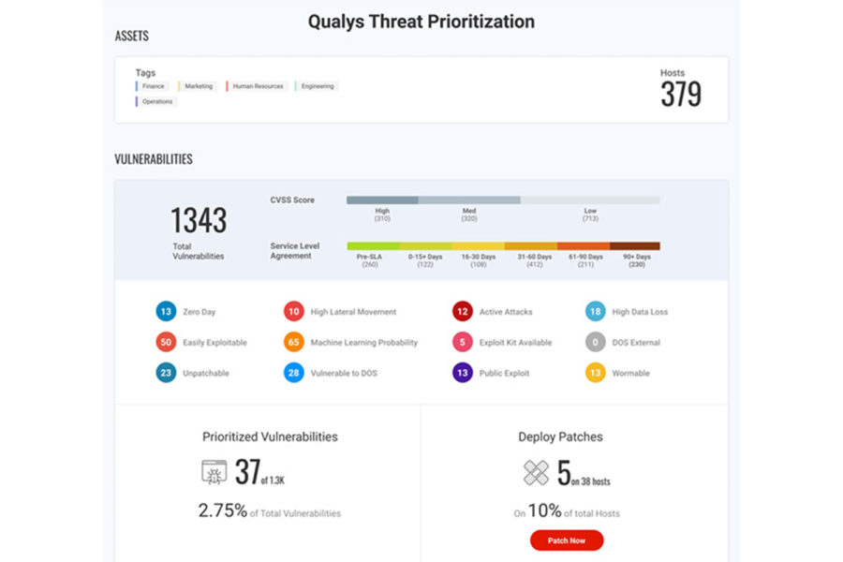Click the 5 patches number
Image resolution: width=843 pixels, height=562 pixels.
564,473
